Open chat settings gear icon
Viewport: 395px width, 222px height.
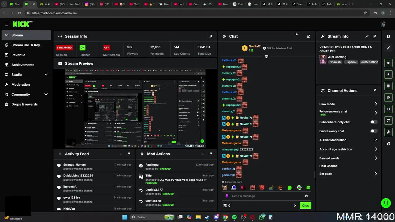295,206
